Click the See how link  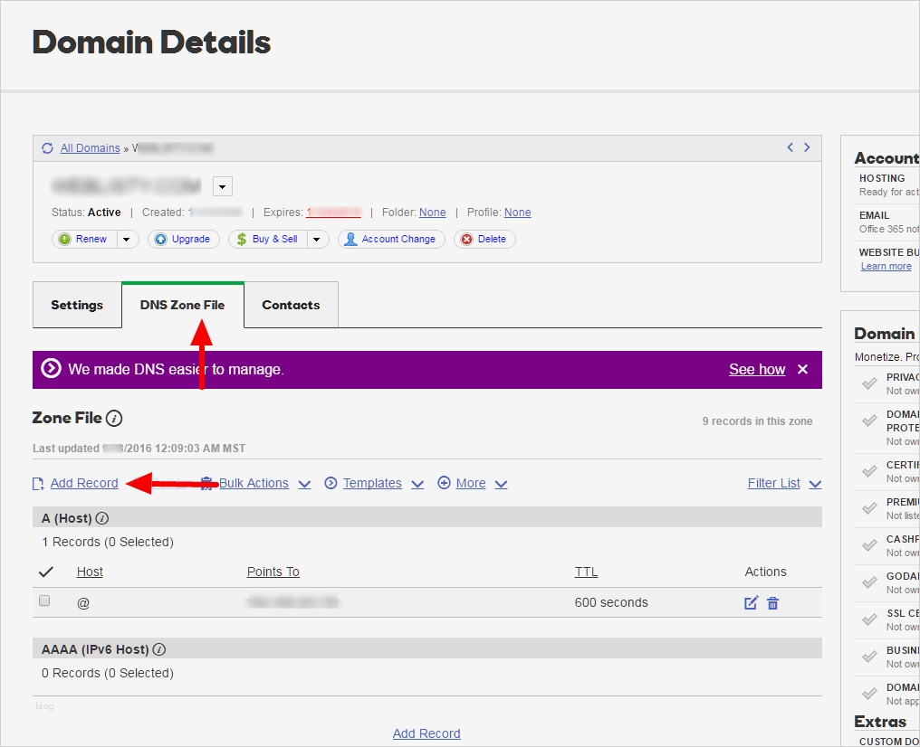pyautogui.click(x=757, y=369)
